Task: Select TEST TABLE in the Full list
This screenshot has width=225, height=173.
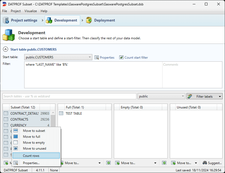Action: point(73,114)
